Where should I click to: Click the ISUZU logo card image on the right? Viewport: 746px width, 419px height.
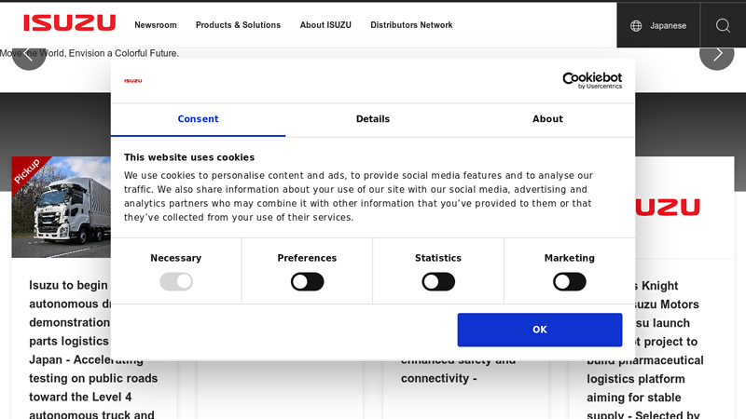pos(684,207)
